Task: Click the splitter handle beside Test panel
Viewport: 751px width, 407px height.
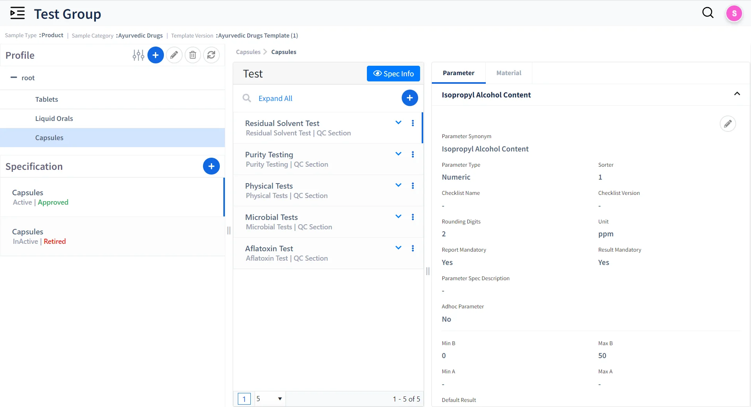Action: tap(428, 271)
